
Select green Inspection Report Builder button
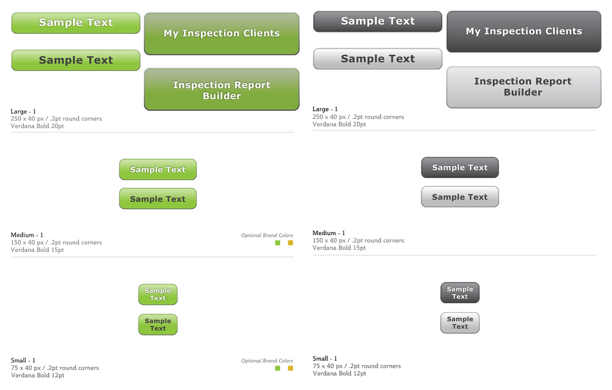click(222, 89)
